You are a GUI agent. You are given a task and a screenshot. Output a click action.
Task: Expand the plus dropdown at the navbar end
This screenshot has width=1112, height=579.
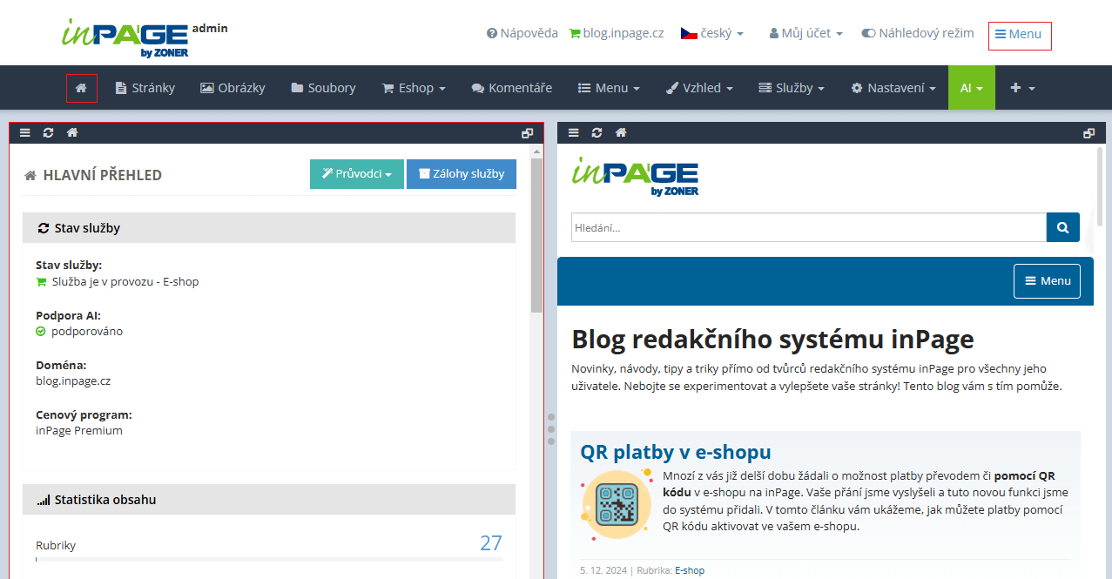[x=1022, y=88]
